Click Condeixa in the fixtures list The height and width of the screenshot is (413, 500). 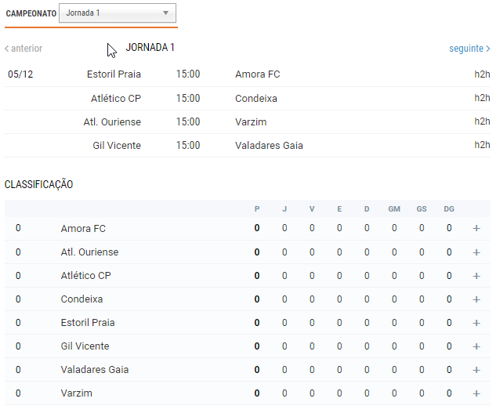pos(256,98)
